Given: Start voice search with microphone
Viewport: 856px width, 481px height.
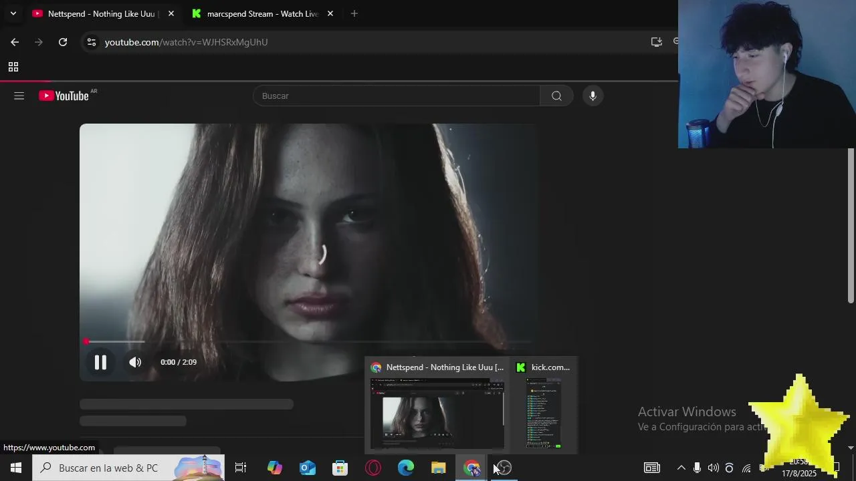Looking at the screenshot, I should [593, 96].
